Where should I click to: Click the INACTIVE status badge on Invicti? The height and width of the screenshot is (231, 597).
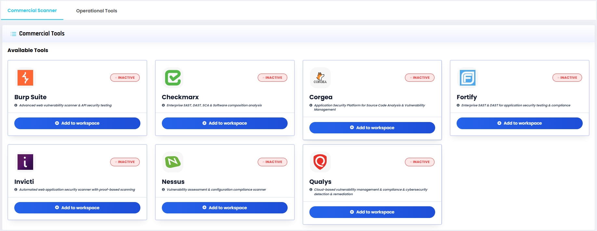click(x=125, y=162)
